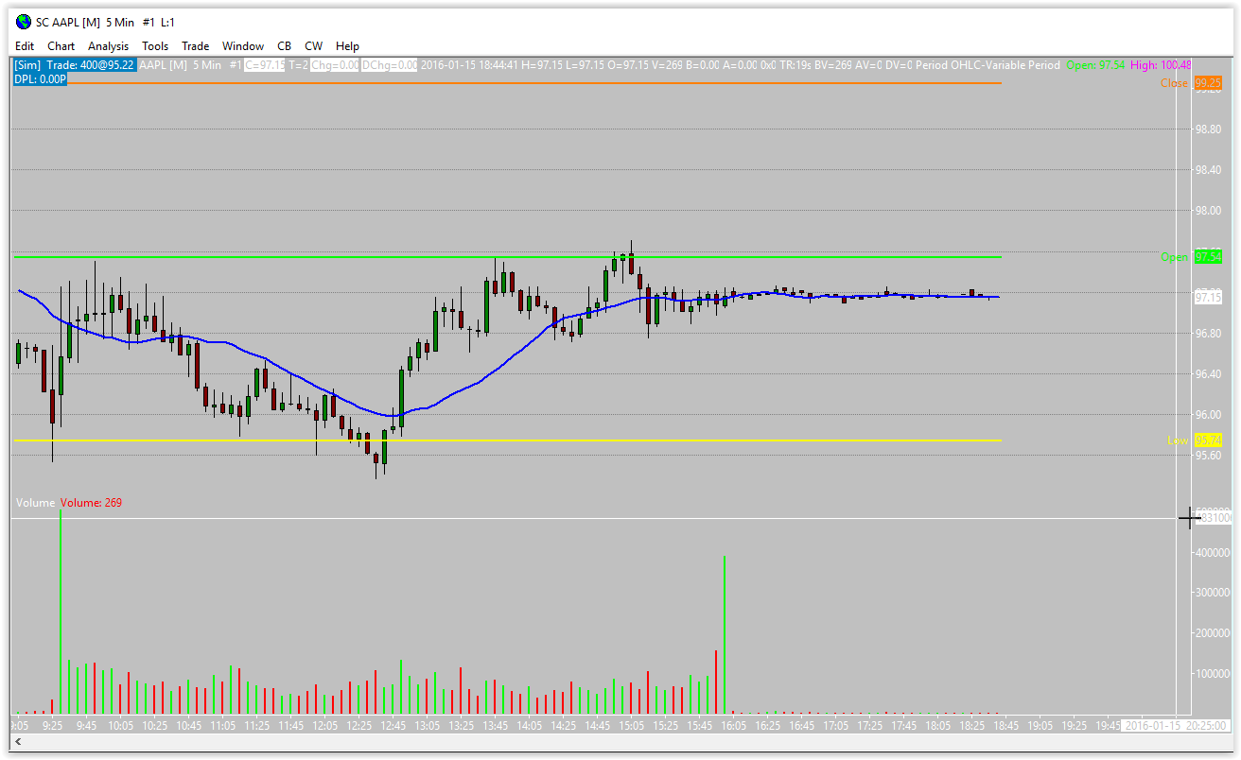This screenshot has height=760, width=1241.
Task: Click the 'C=97.15' value in the header
Action: (x=265, y=65)
